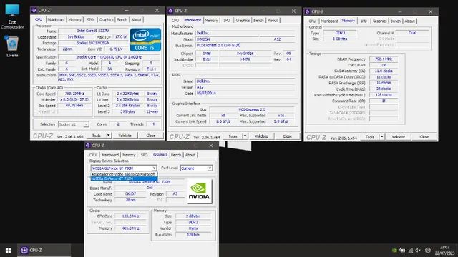Click the DRAM Frequency 798.1 MHz value
Screen dimensions: 458x257
pyautogui.click(x=384, y=59)
